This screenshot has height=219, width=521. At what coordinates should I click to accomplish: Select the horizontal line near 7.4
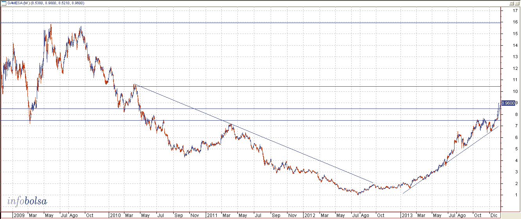click(250, 121)
